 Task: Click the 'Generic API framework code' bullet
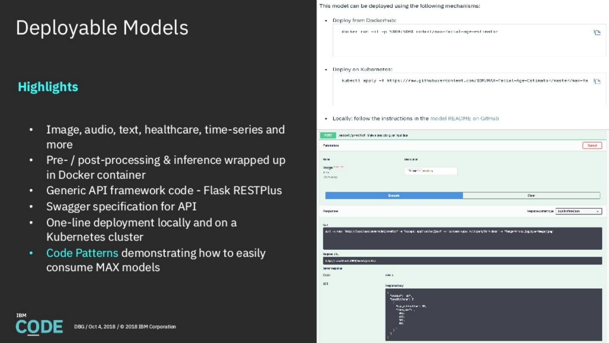pyautogui.click(x=164, y=191)
